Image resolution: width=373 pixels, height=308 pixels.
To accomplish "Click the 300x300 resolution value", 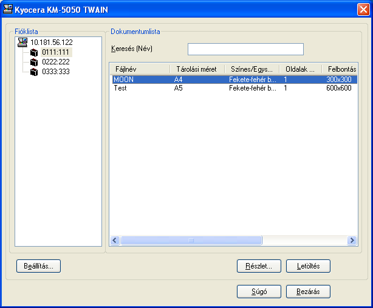I will click(339, 80).
